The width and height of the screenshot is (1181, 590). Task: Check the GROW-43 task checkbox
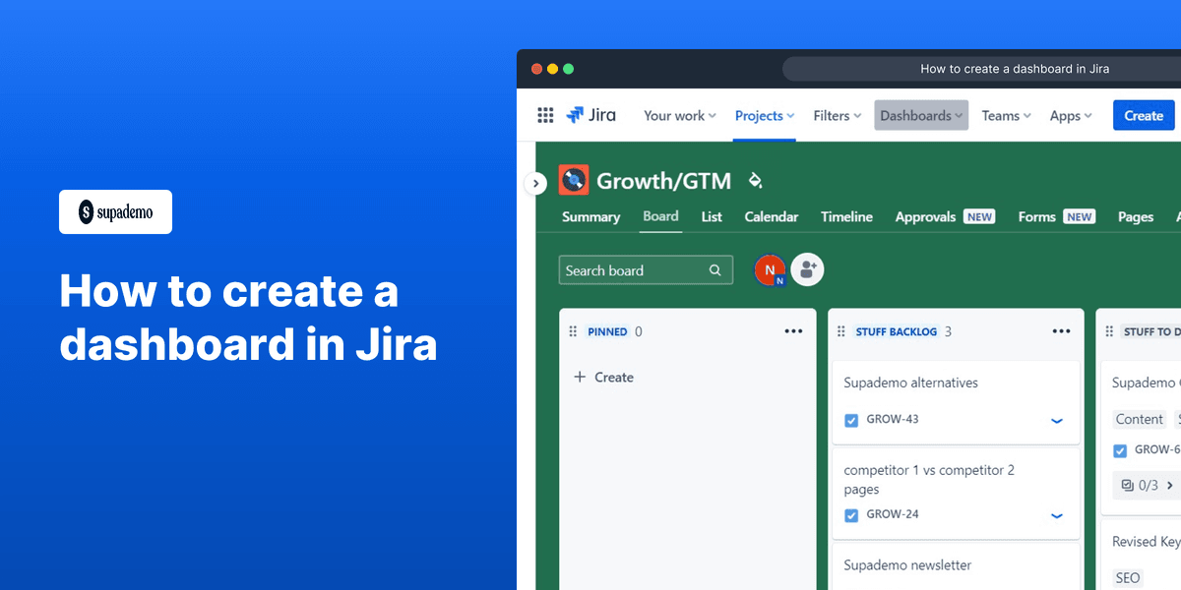pos(851,420)
